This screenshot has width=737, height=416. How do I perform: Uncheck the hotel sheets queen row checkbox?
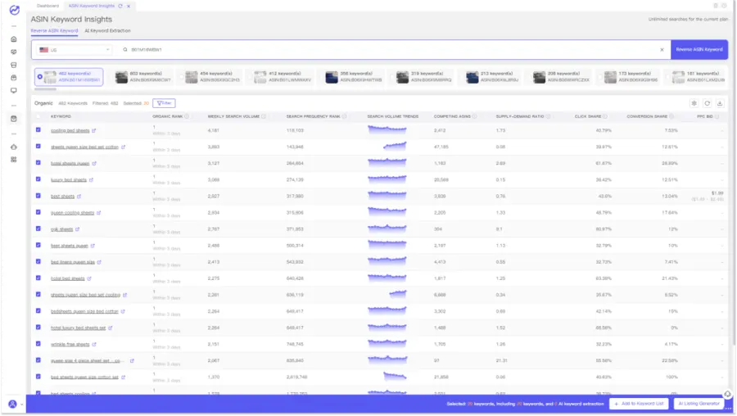[x=38, y=163]
